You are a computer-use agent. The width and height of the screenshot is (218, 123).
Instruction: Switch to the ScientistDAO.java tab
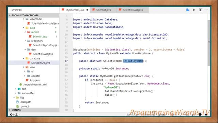tap(133, 10)
